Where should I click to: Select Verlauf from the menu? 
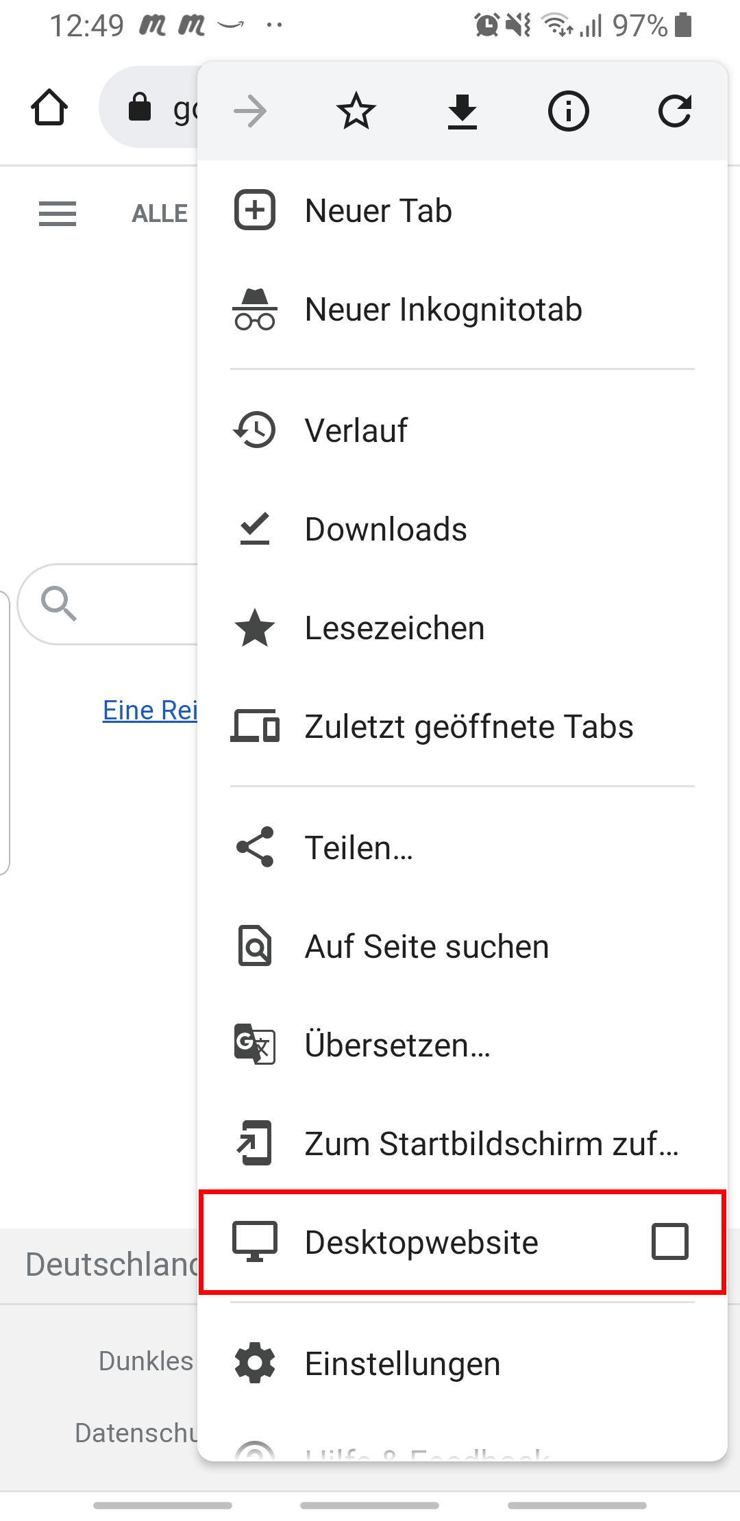point(356,430)
